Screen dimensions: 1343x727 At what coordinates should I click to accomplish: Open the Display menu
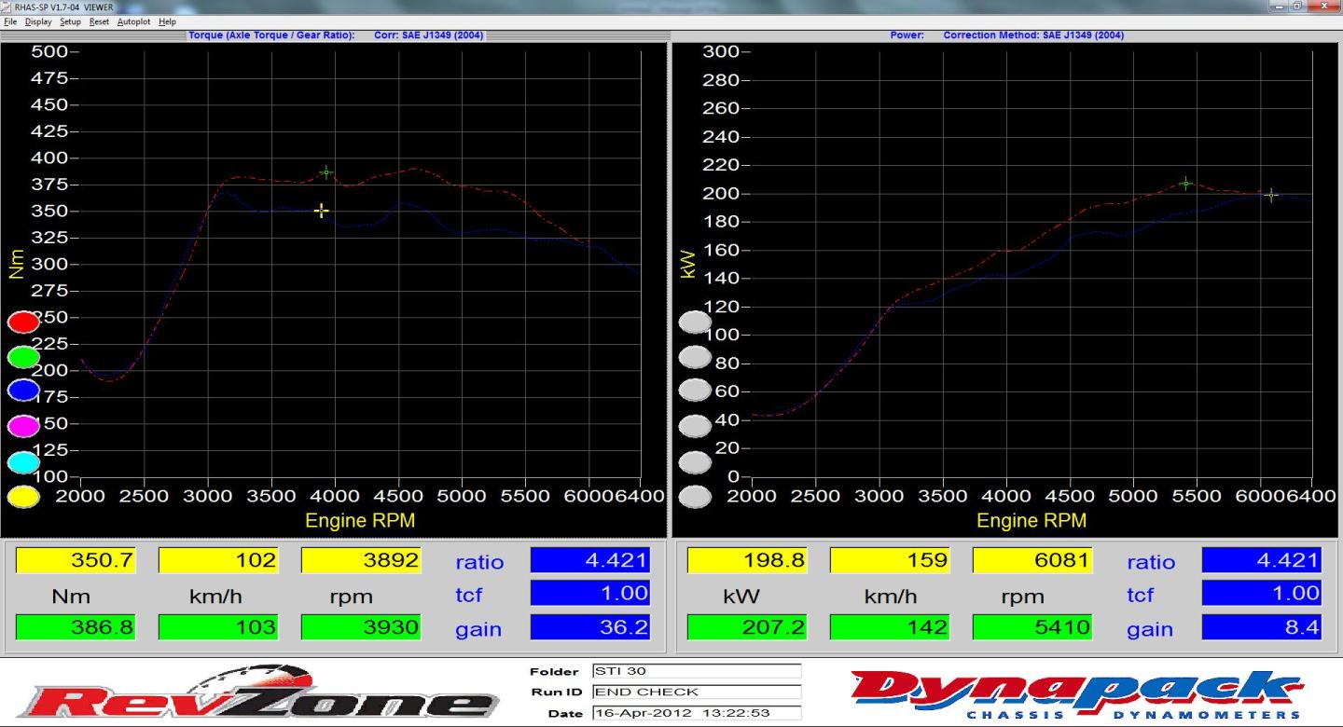tap(38, 21)
